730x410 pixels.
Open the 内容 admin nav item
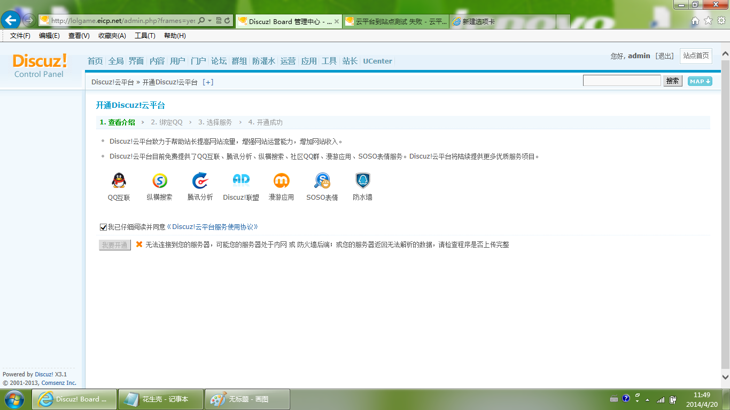pyautogui.click(x=157, y=61)
